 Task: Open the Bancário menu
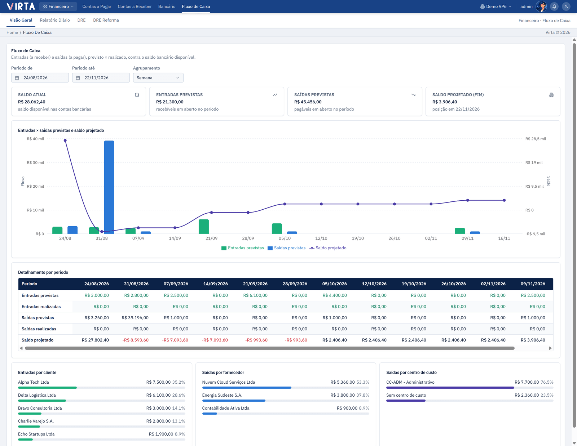coord(167,6)
